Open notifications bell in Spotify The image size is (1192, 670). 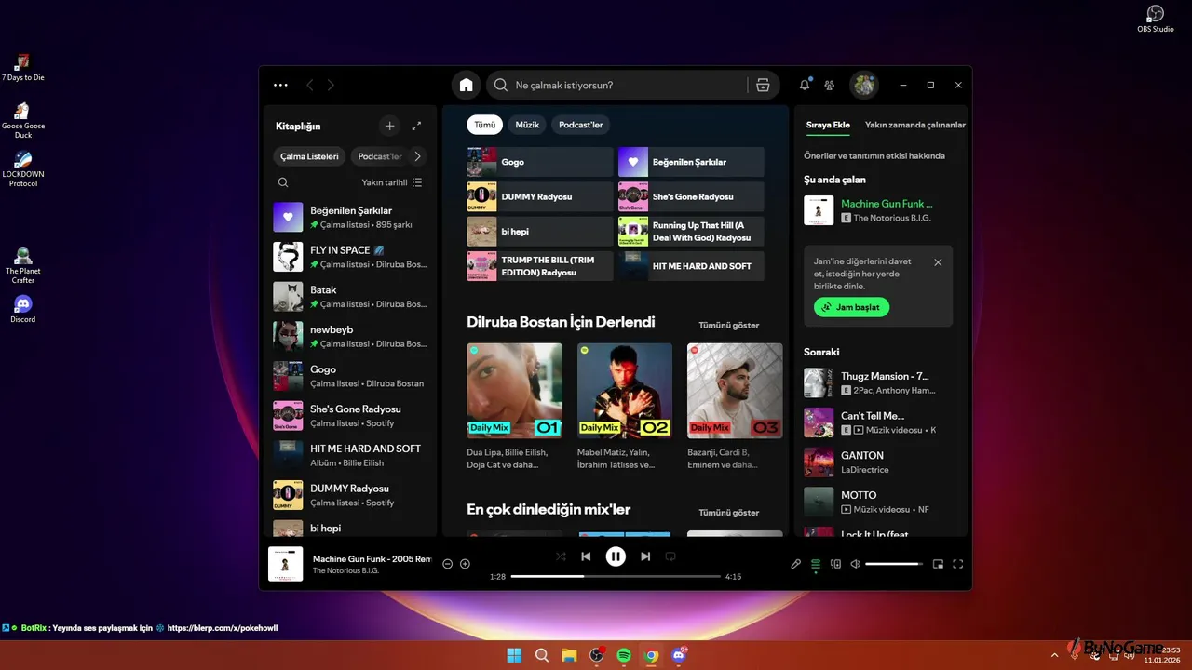pyautogui.click(x=805, y=85)
